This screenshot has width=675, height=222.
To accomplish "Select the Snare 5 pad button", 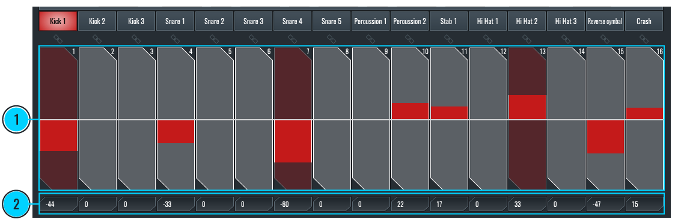I will click(x=331, y=21).
